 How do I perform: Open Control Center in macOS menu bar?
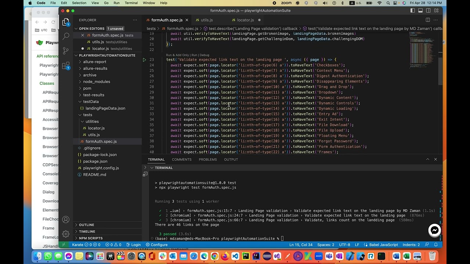pyautogui.click(x=395, y=3)
